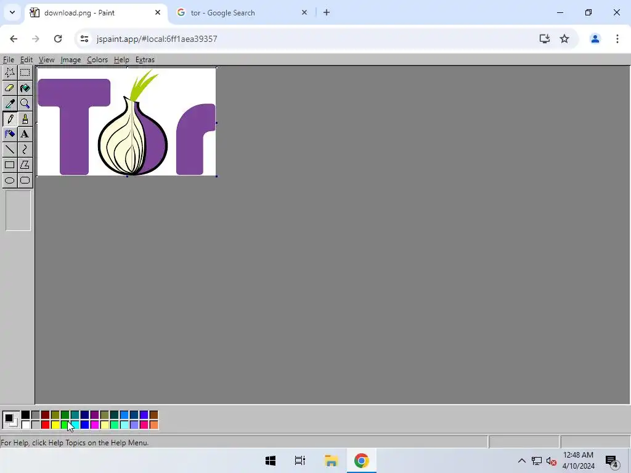The height and width of the screenshot is (473, 631).
Task: Select the orange palette swatch
Action: coord(153,425)
